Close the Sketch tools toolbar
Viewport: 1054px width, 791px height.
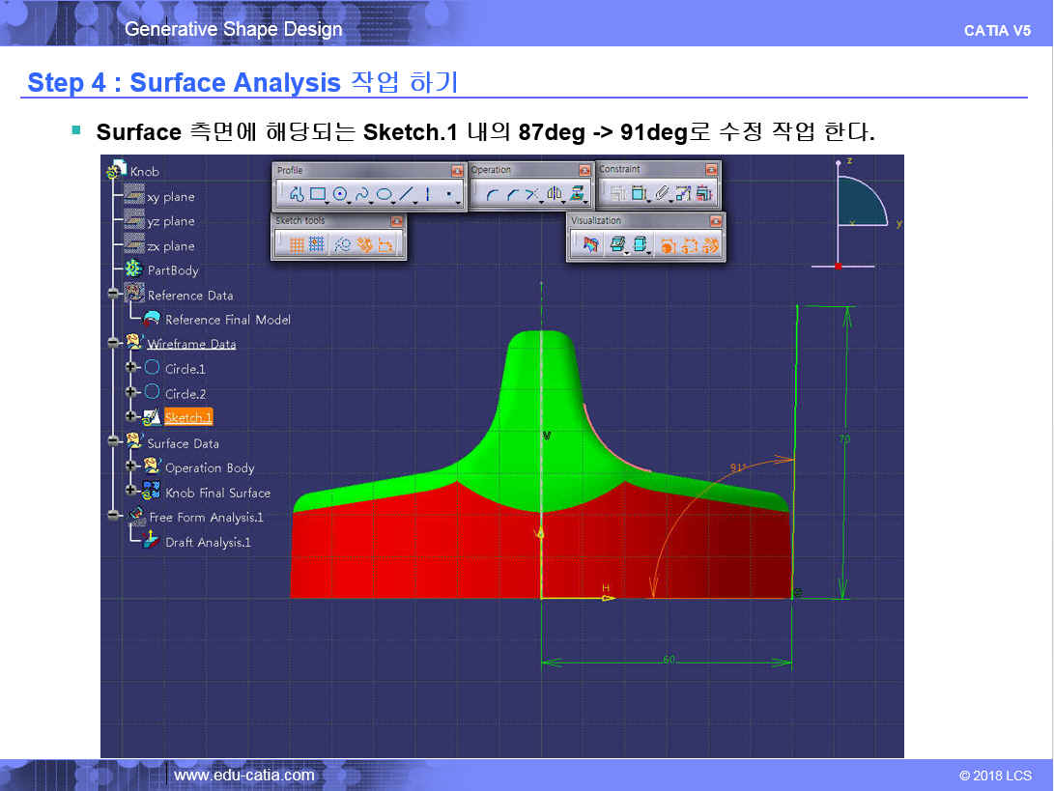point(396,221)
